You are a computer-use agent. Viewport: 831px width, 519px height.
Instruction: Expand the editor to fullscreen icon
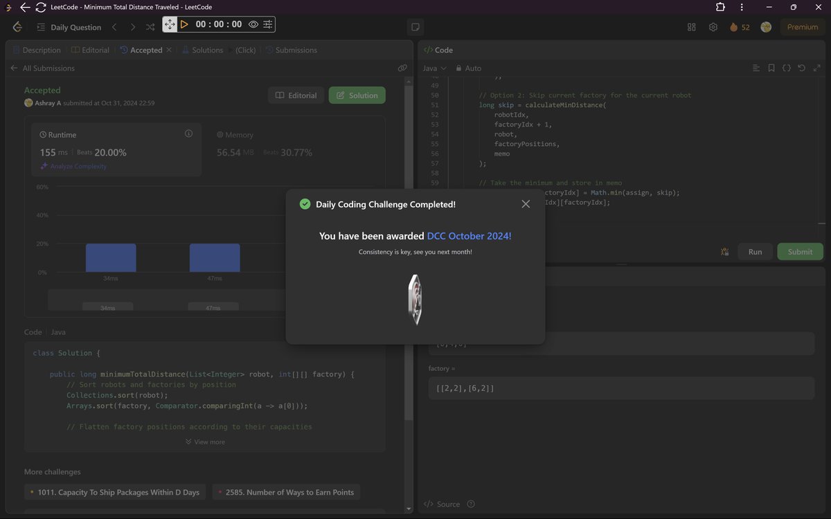[x=817, y=69]
